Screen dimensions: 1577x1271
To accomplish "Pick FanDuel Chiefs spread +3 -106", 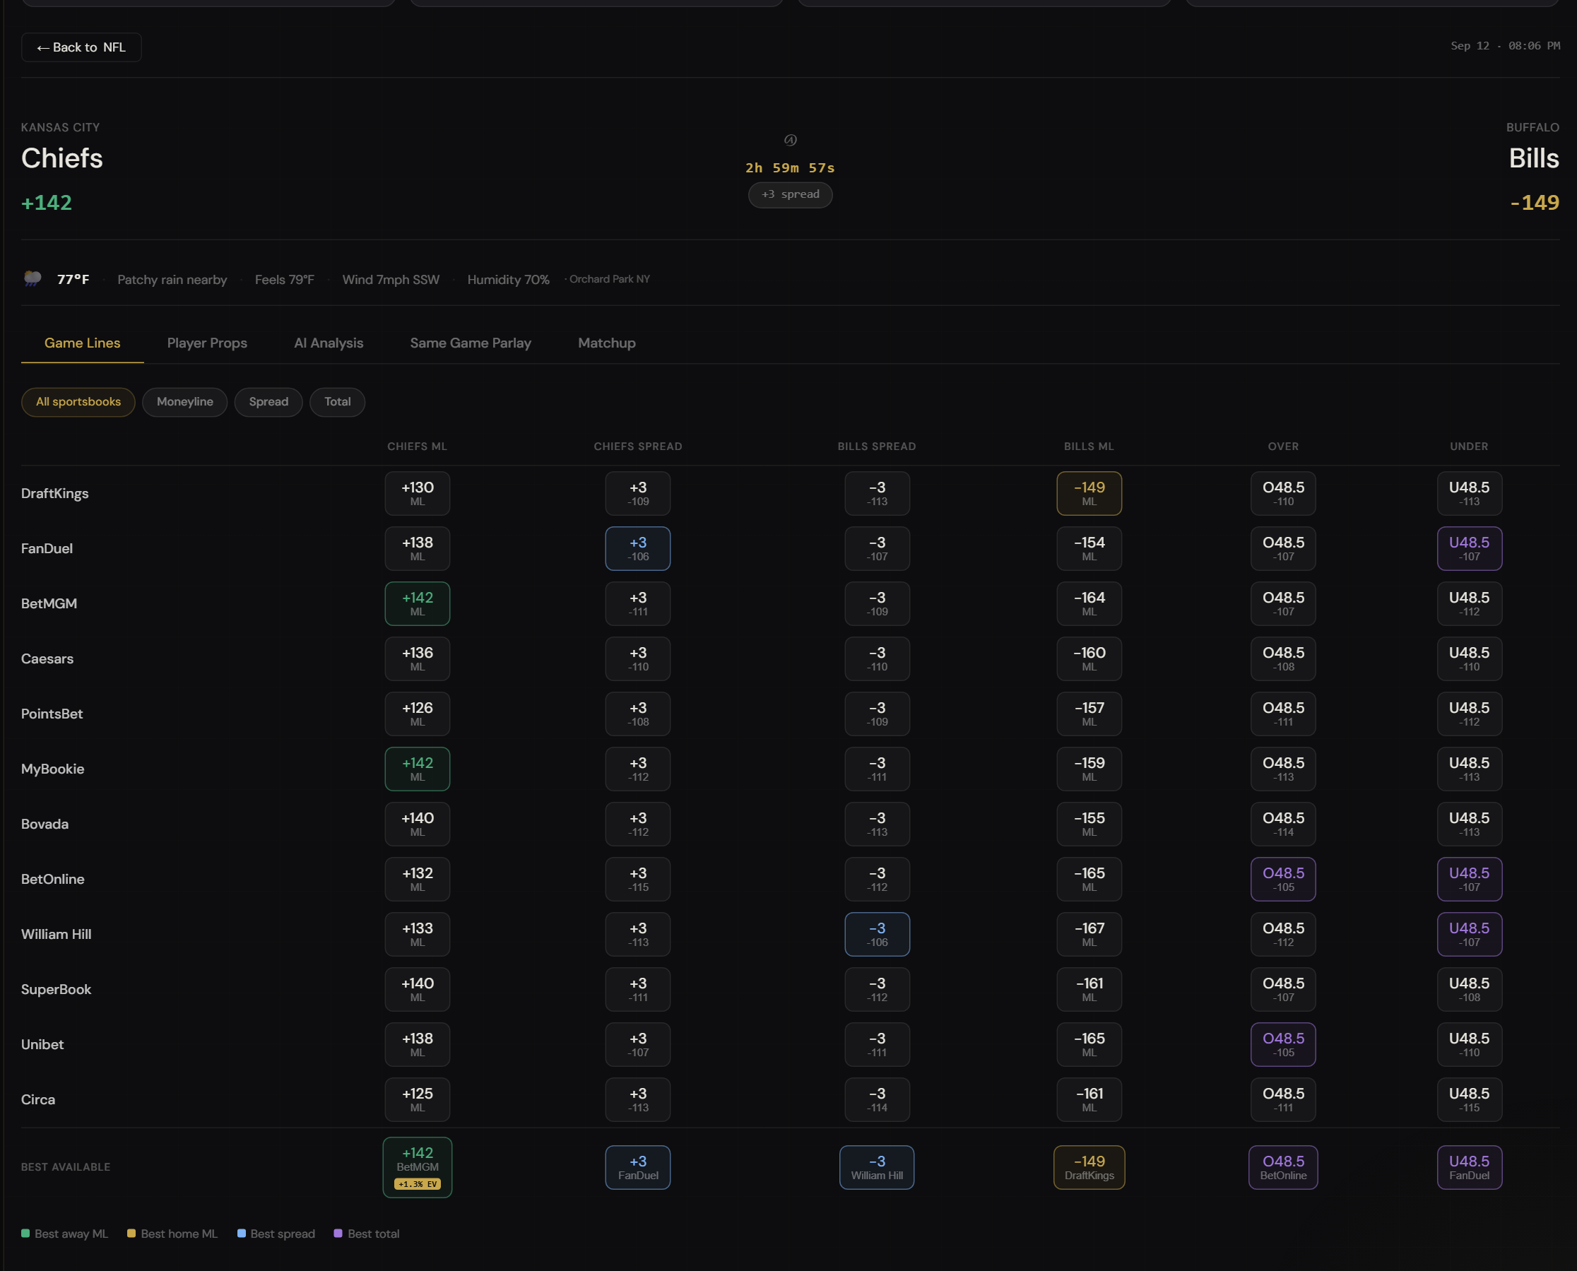I will pyautogui.click(x=638, y=548).
